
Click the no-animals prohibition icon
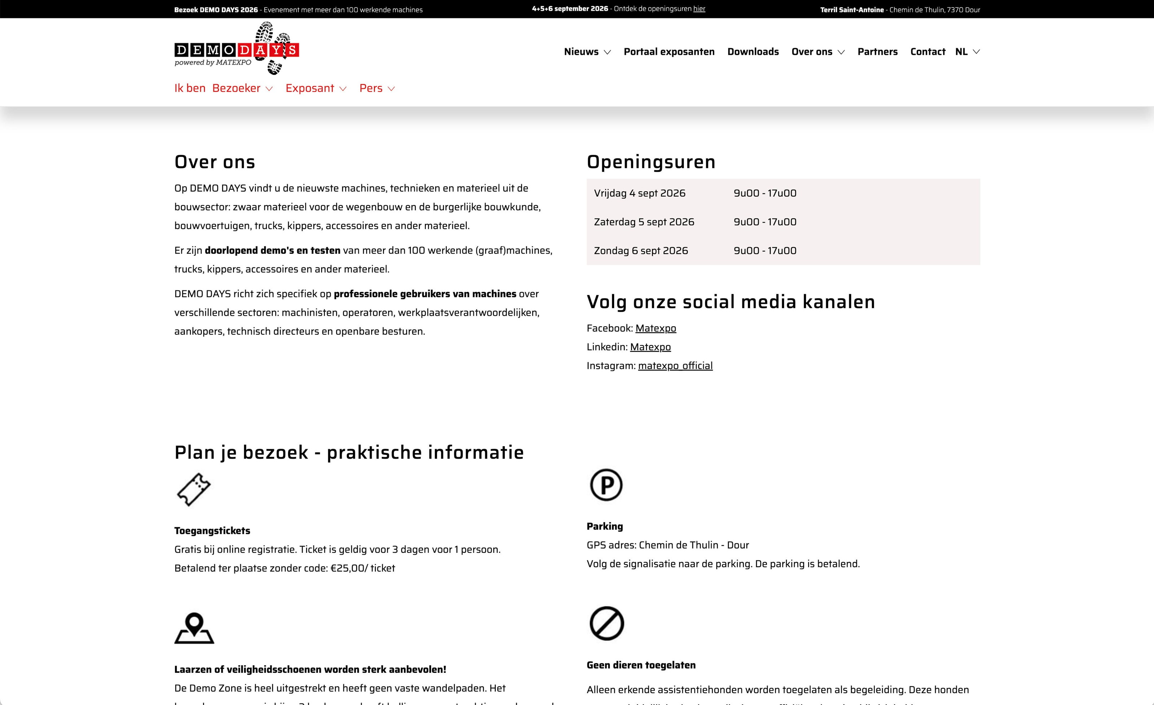607,623
